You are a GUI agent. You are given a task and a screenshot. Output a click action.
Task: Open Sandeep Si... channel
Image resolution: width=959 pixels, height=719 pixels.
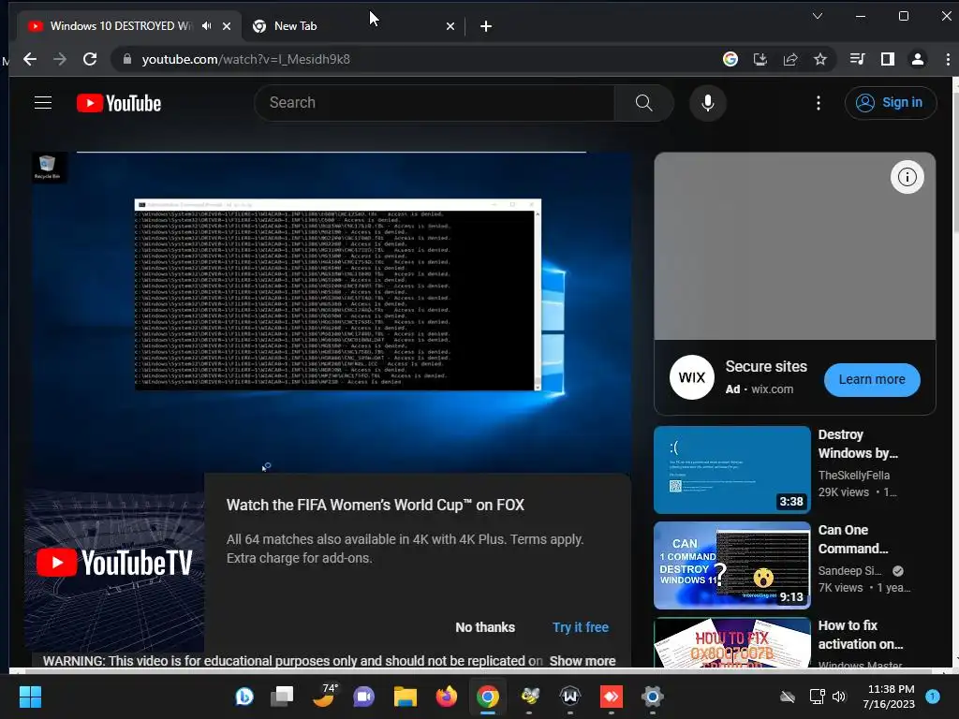point(849,570)
